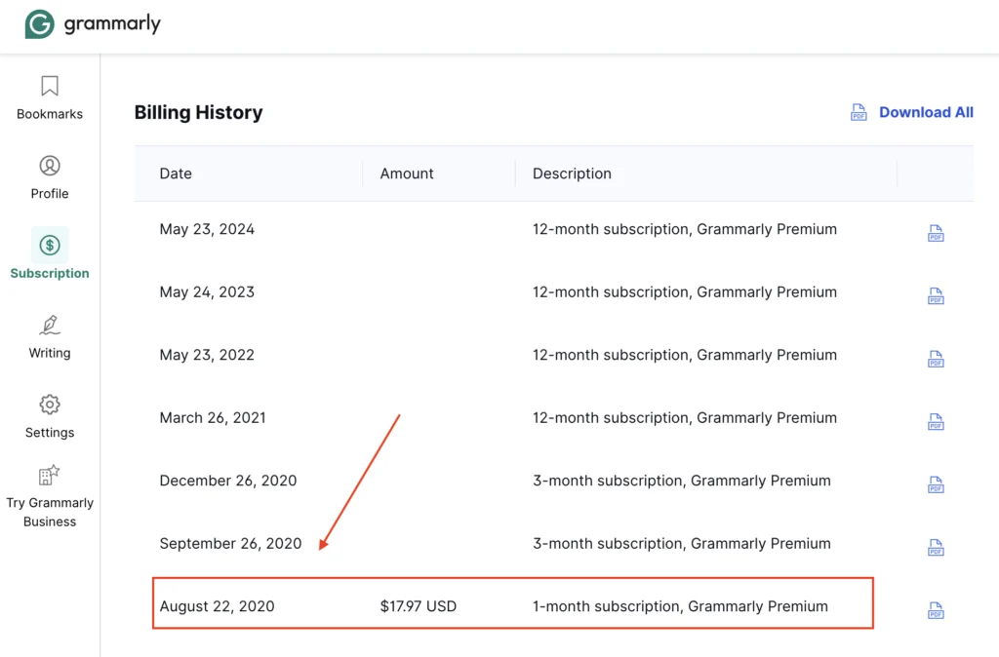Viewport: 999px width, 657px height.
Task: Click the Date column header
Action: [x=176, y=173]
